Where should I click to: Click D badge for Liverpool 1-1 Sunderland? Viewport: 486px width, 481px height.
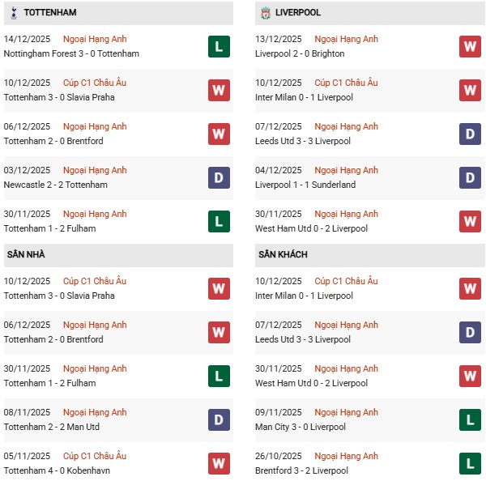471,177
